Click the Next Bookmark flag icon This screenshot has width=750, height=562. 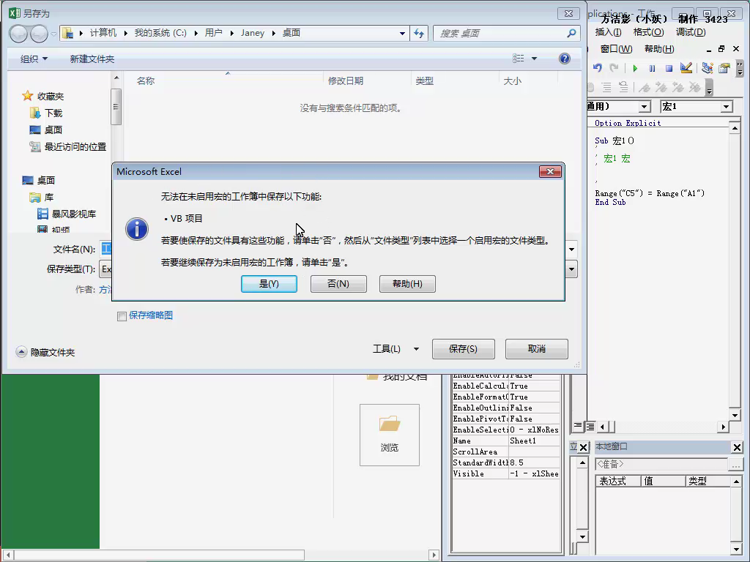pos(661,87)
